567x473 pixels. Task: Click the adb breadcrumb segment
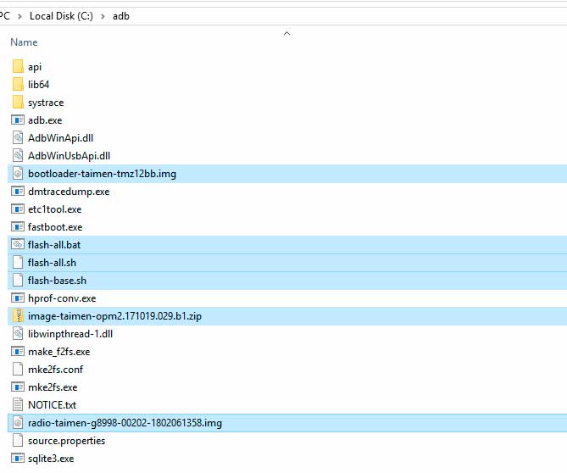tap(121, 16)
